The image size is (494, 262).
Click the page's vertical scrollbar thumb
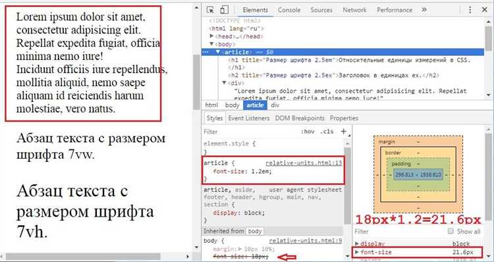coord(196,82)
